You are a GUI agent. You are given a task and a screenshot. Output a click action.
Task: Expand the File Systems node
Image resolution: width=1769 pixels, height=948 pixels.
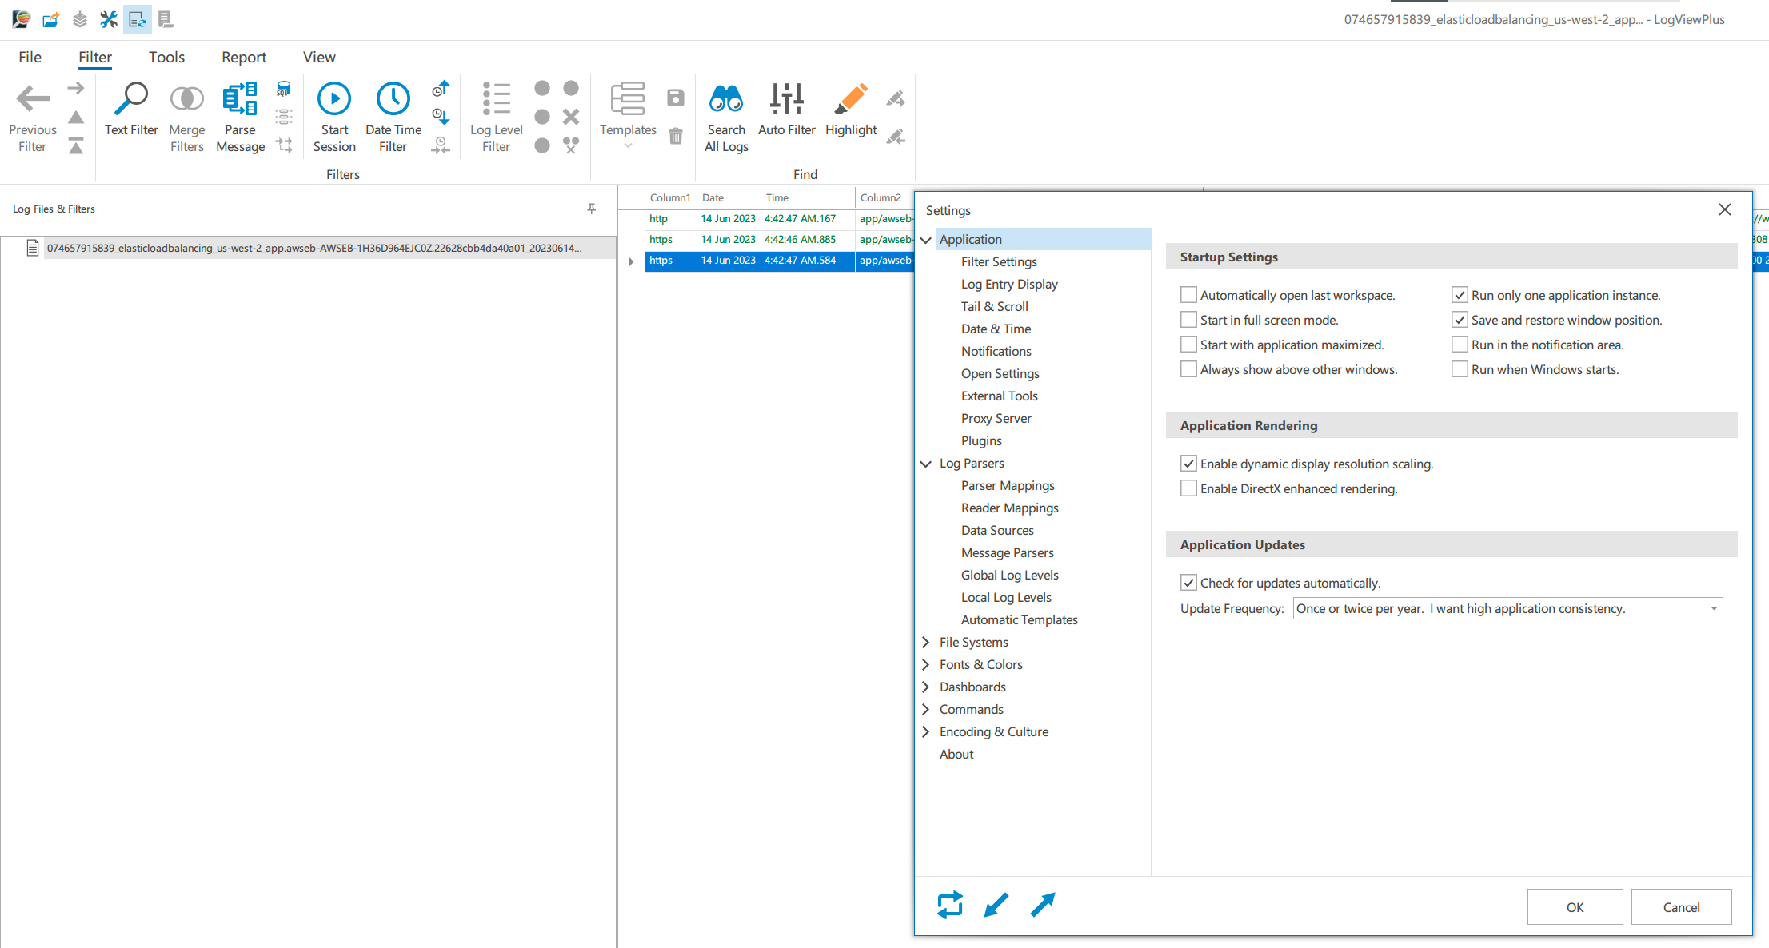coord(926,642)
